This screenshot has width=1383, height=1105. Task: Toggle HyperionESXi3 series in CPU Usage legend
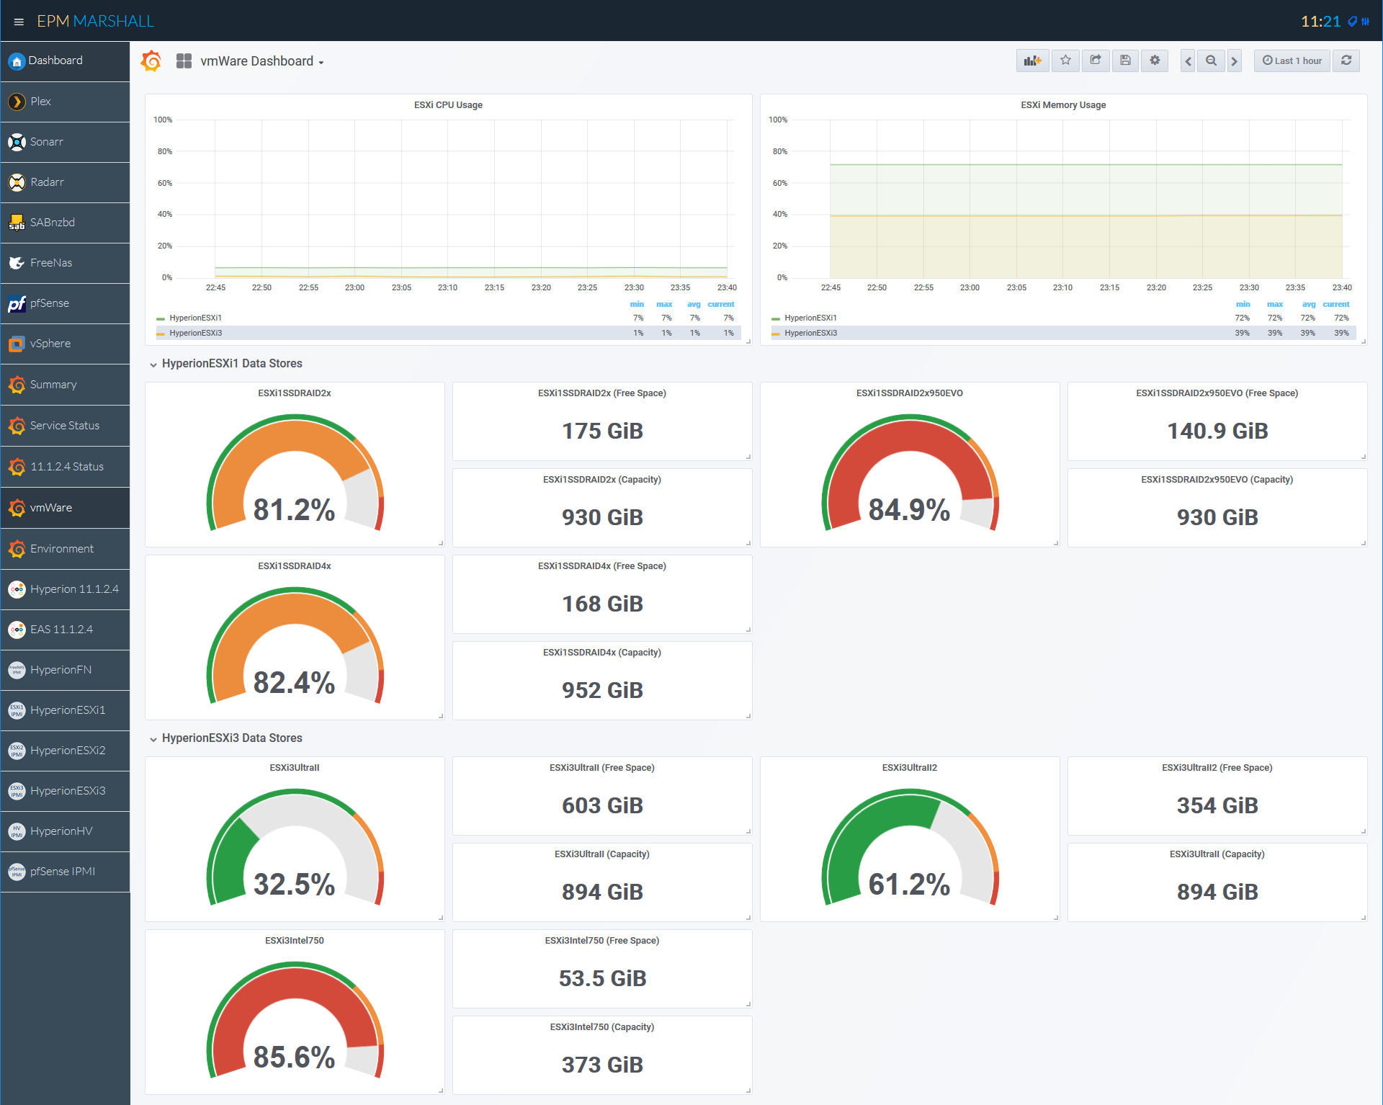(x=195, y=333)
